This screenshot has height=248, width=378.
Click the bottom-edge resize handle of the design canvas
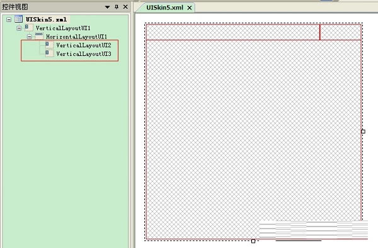click(x=253, y=241)
